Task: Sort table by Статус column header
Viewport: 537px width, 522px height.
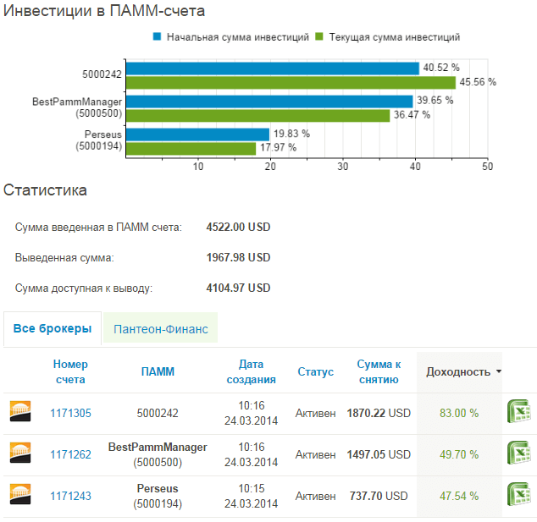Action: 316,372
